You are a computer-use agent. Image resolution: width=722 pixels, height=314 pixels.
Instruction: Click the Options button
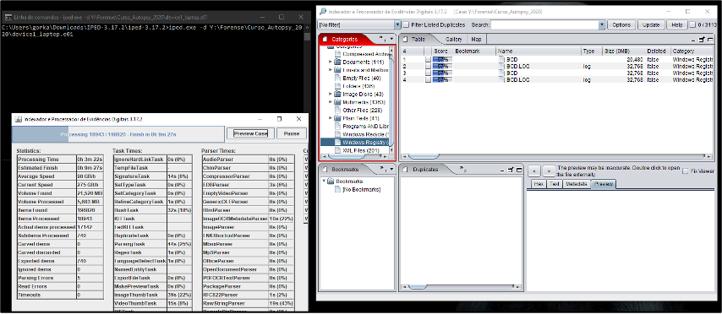[621, 24]
